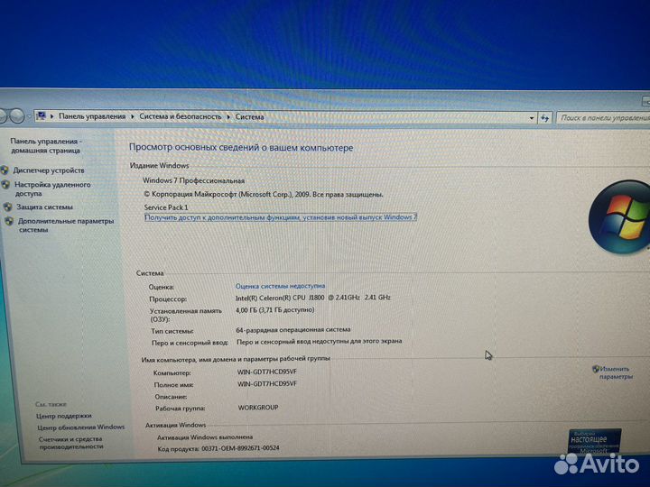
Task: Click the Forward navigation button
Action: tap(16, 116)
